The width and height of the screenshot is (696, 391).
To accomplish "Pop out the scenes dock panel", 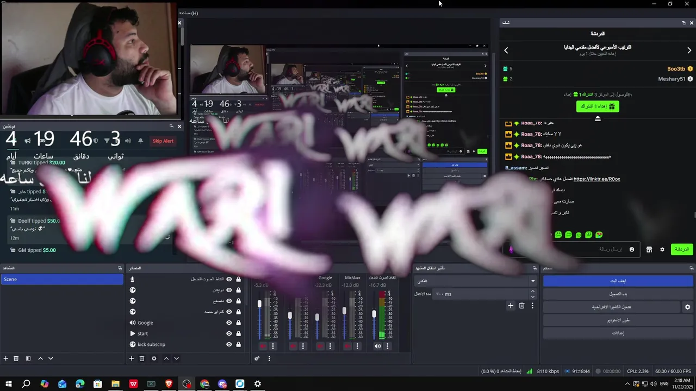I will (120, 268).
